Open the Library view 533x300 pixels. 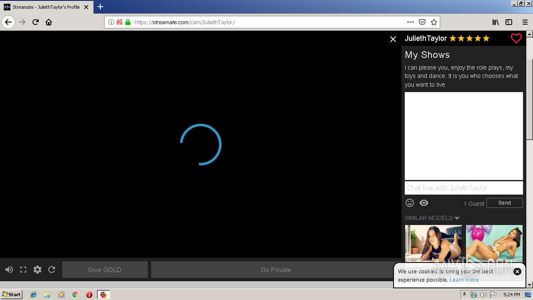pyautogui.click(x=496, y=22)
